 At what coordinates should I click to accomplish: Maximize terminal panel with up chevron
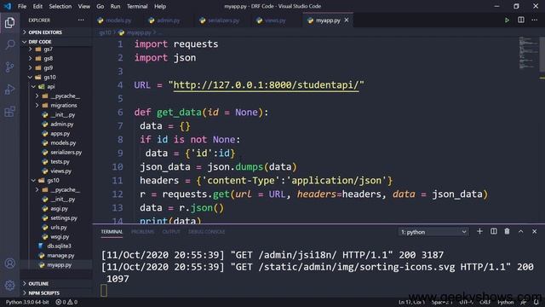(x=520, y=231)
